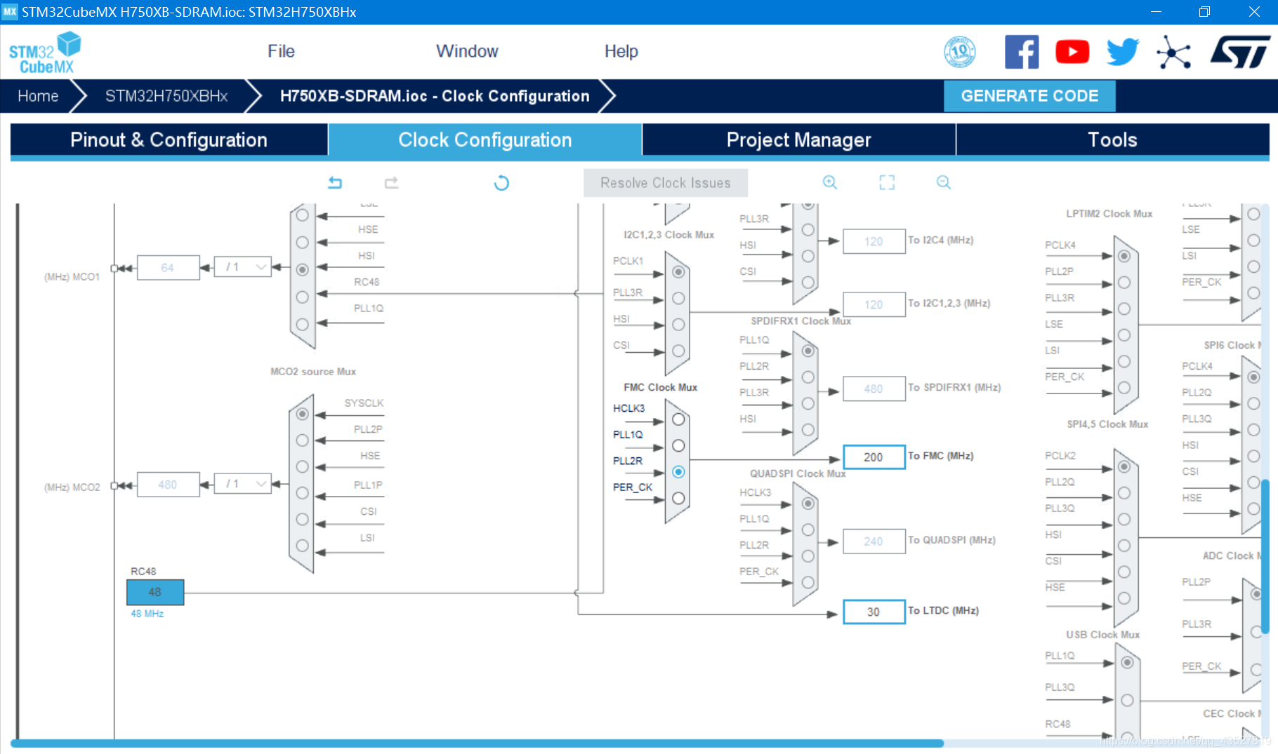Image resolution: width=1278 pixels, height=754 pixels.
Task: Switch to the Tools tab
Action: [1113, 140]
